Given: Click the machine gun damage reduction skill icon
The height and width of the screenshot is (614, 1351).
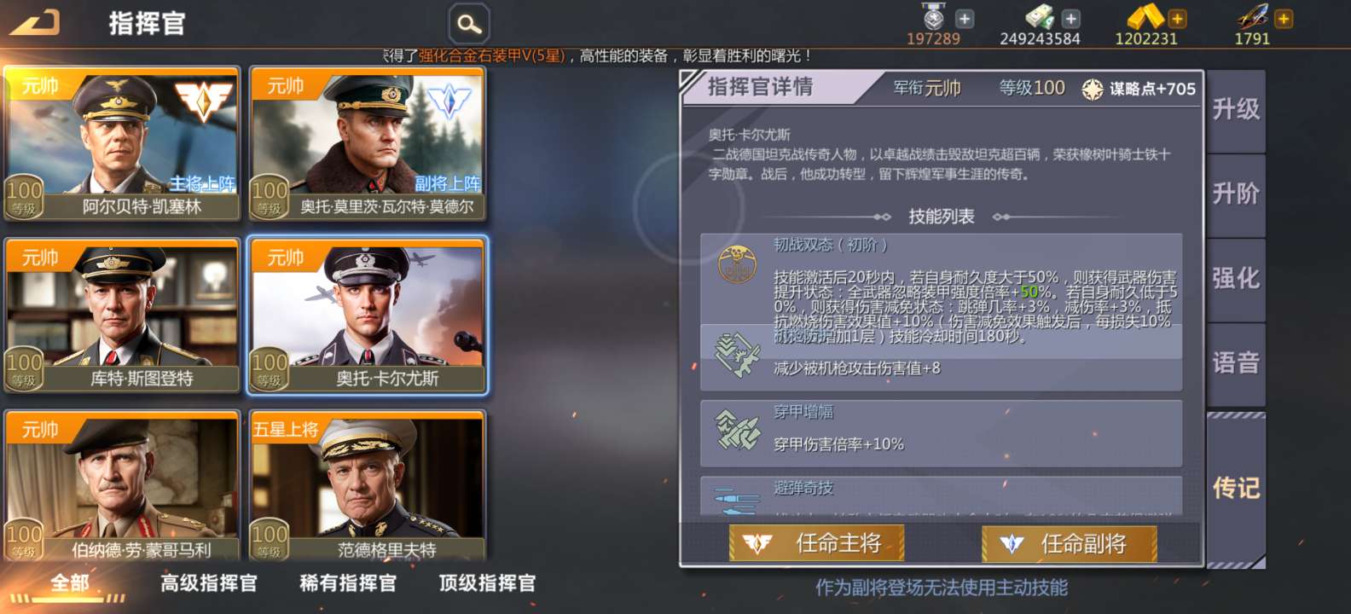Looking at the screenshot, I should coord(737,355).
